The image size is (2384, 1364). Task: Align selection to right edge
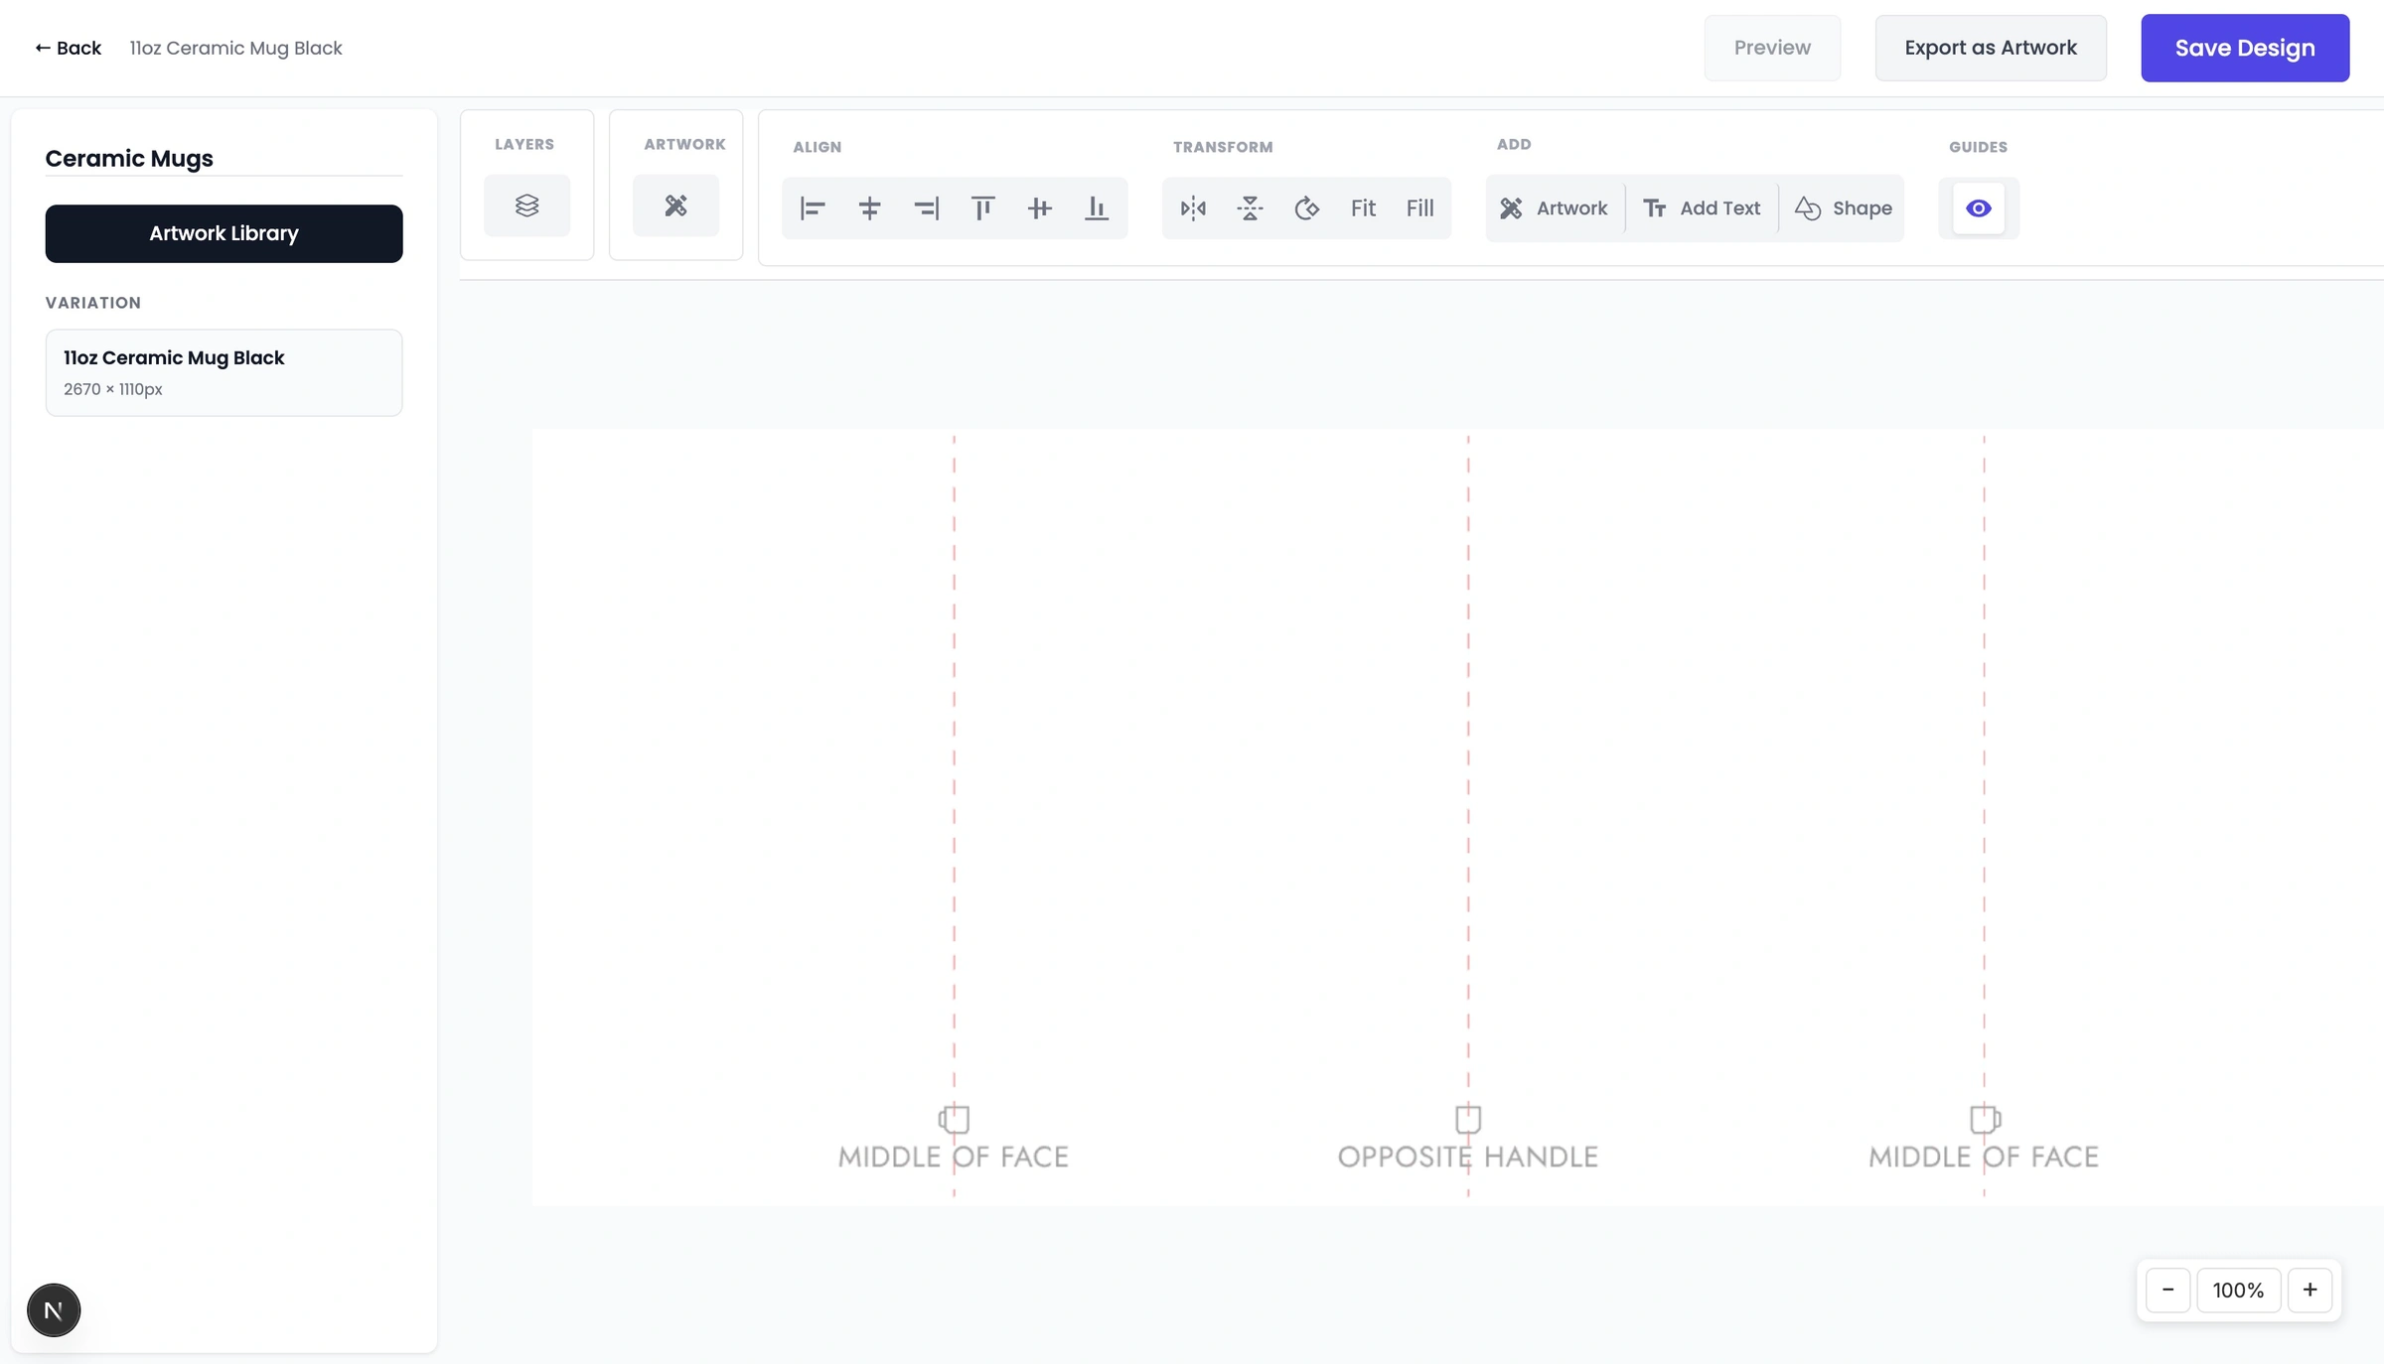(x=926, y=208)
